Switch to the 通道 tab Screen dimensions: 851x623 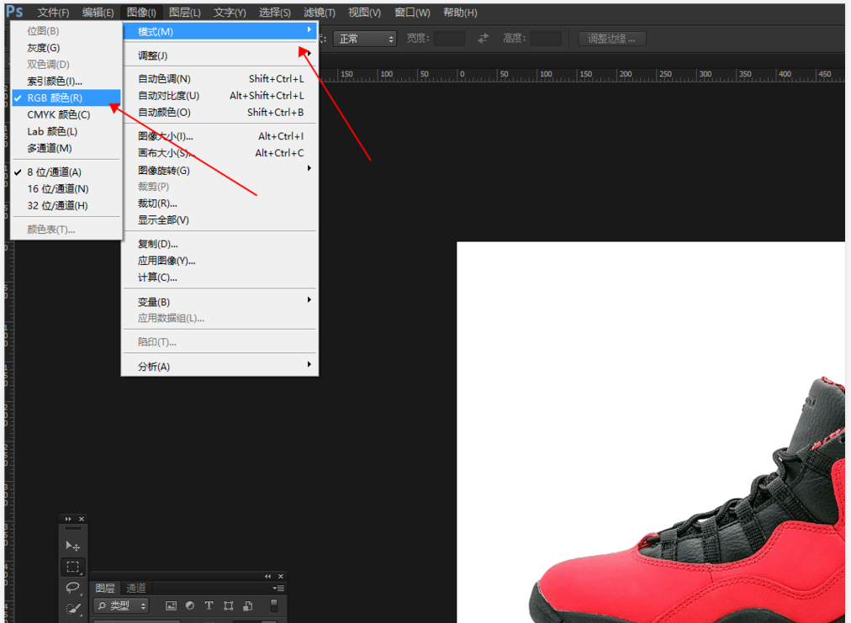(x=136, y=589)
